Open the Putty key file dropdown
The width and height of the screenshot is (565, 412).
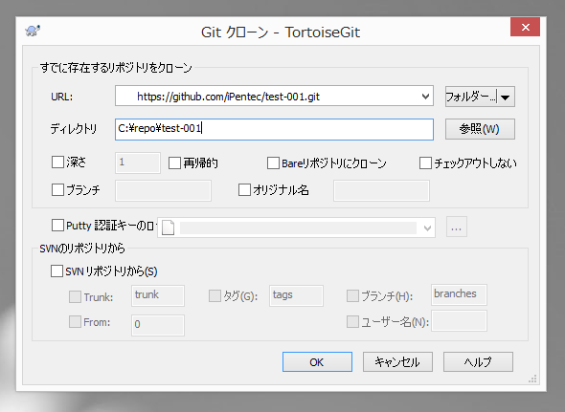427,228
